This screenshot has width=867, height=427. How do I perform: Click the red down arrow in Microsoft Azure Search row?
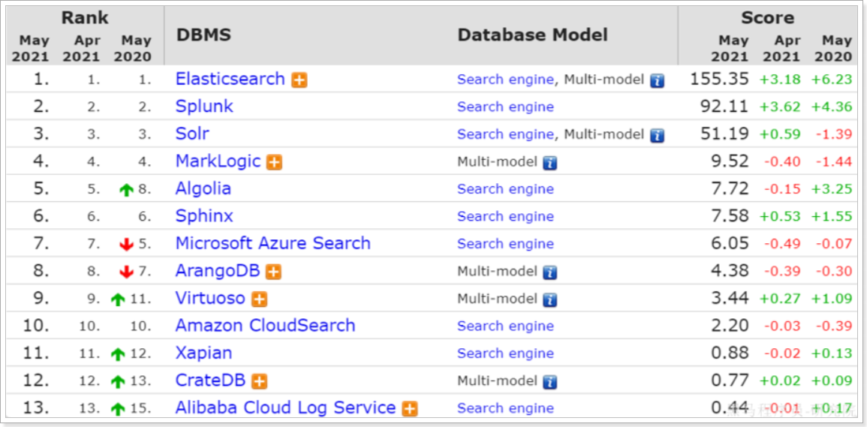click(x=127, y=245)
